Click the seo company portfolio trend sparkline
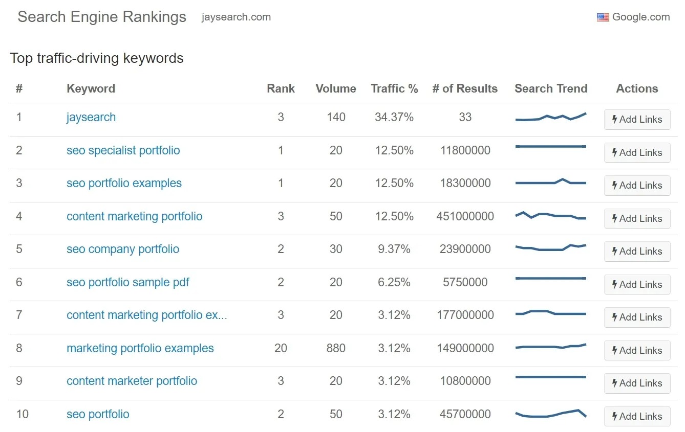This screenshot has width=685, height=432. click(x=551, y=247)
